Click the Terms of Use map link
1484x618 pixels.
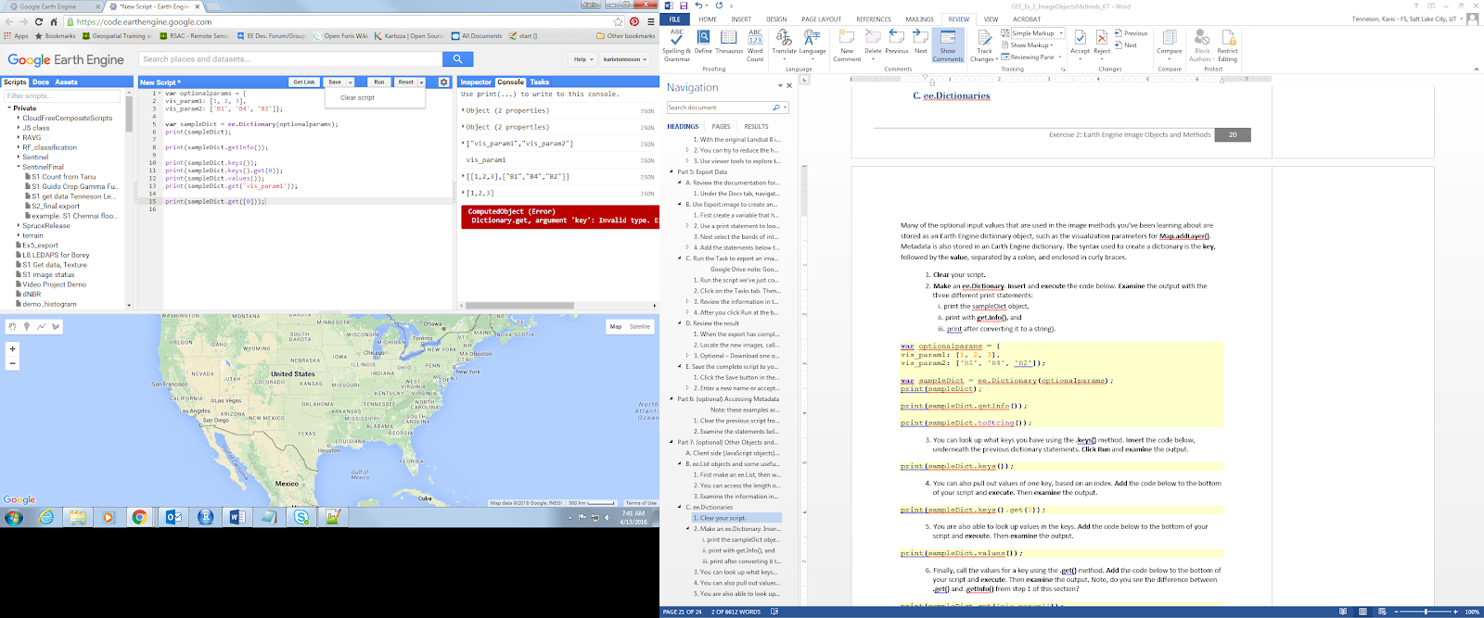pos(641,503)
